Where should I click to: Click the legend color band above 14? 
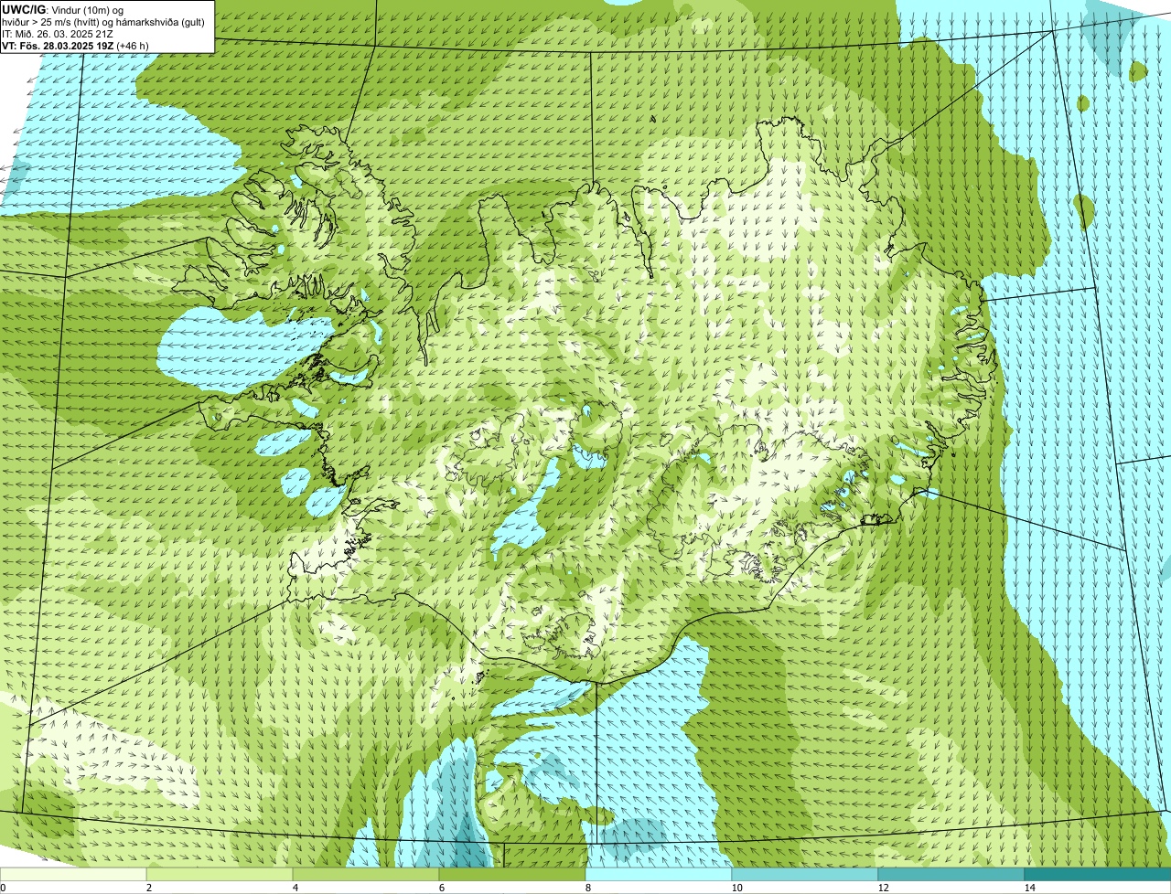pyautogui.click(x=1098, y=874)
